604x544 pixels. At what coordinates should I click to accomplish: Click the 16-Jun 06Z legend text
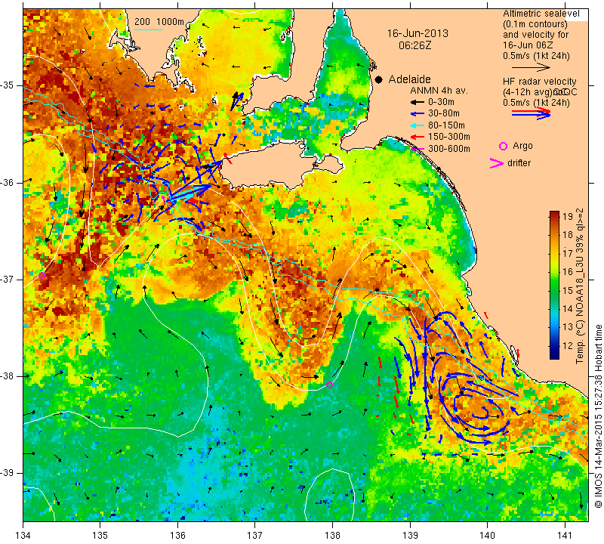(x=528, y=45)
